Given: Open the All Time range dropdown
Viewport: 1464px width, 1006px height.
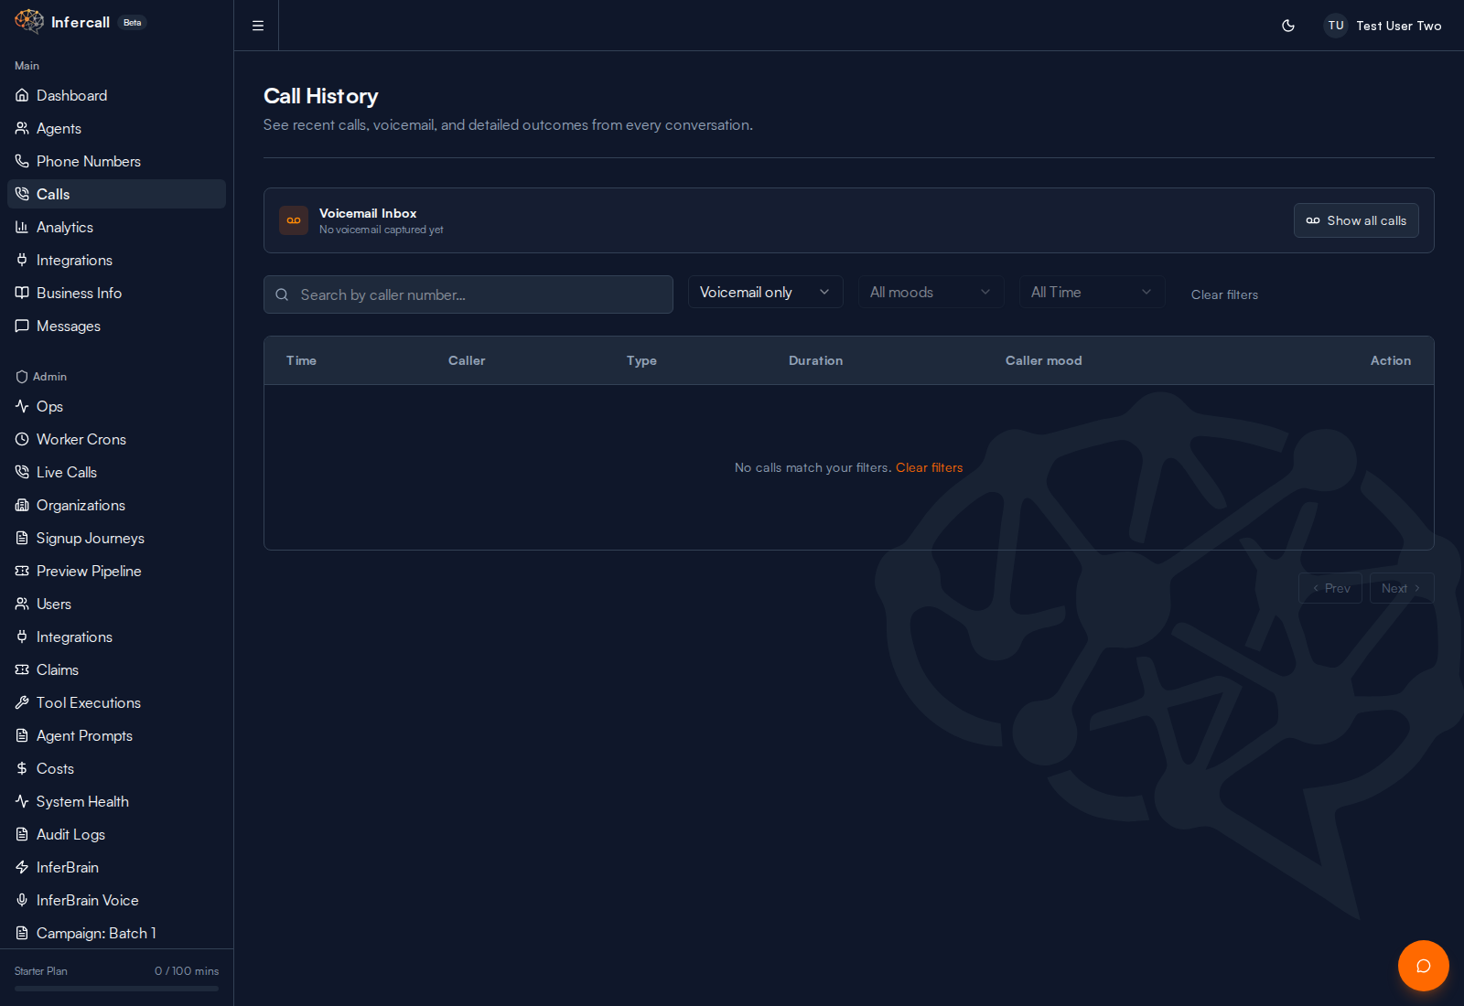Looking at the screenshot, I should [1091, 292].
